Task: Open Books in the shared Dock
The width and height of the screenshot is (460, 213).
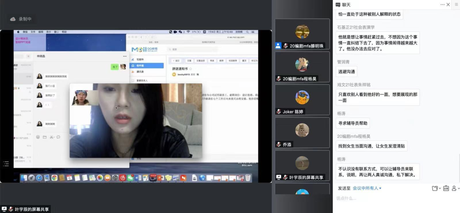Action: 107,178
